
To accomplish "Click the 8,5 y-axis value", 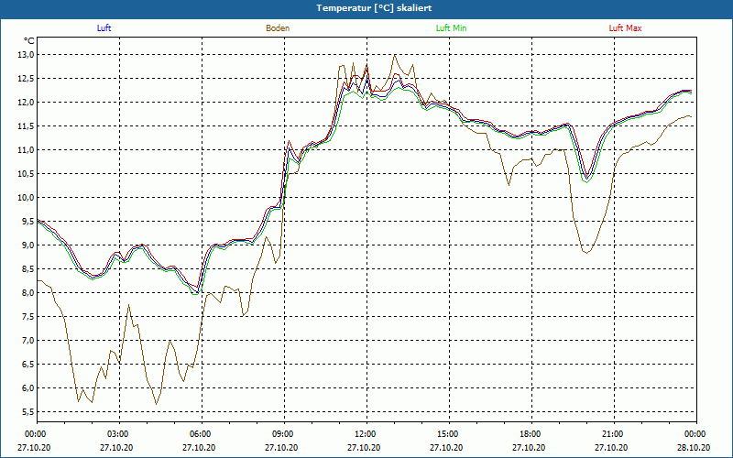I will point(28,269).
